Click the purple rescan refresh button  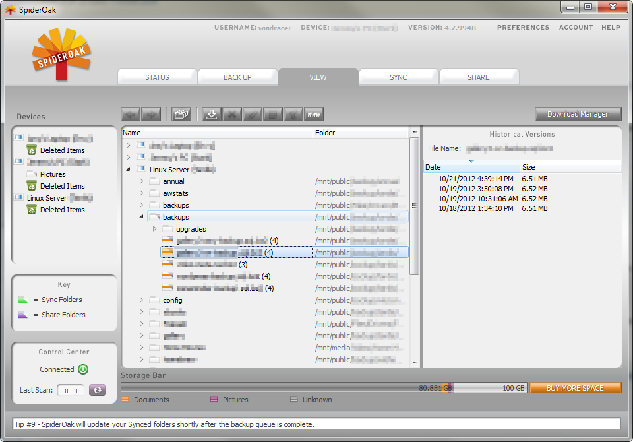pyautogui.click(x=98, y=390)
